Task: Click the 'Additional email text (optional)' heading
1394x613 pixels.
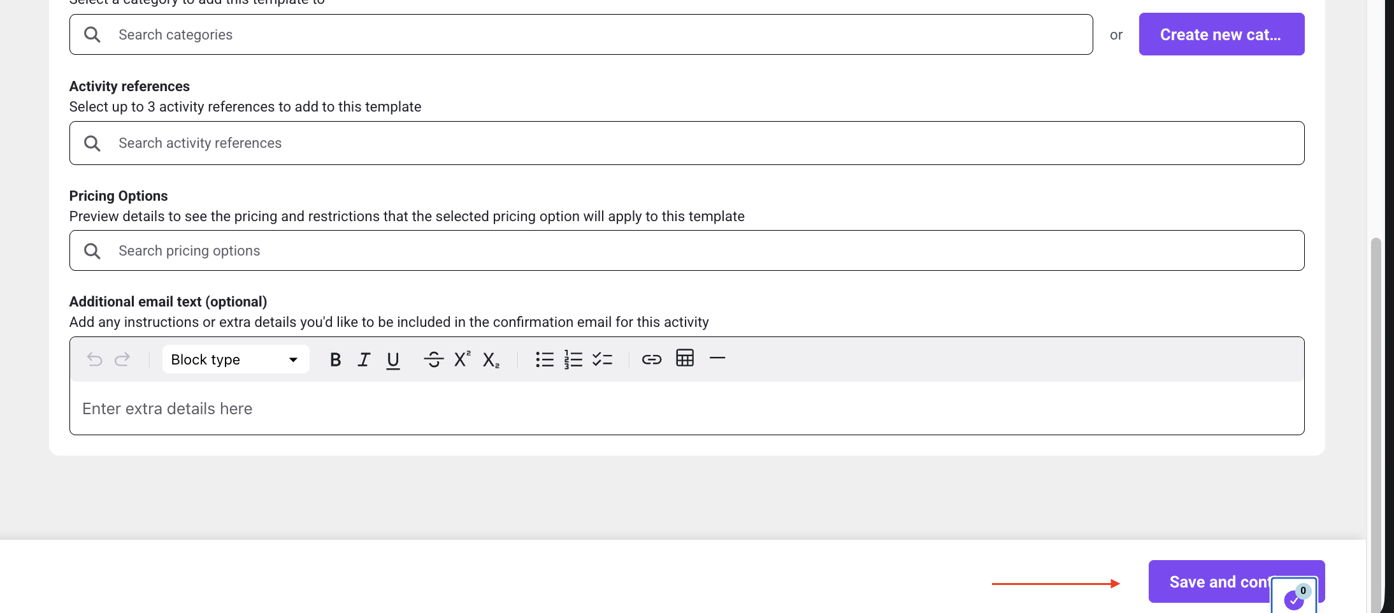Action: (168, 301)
